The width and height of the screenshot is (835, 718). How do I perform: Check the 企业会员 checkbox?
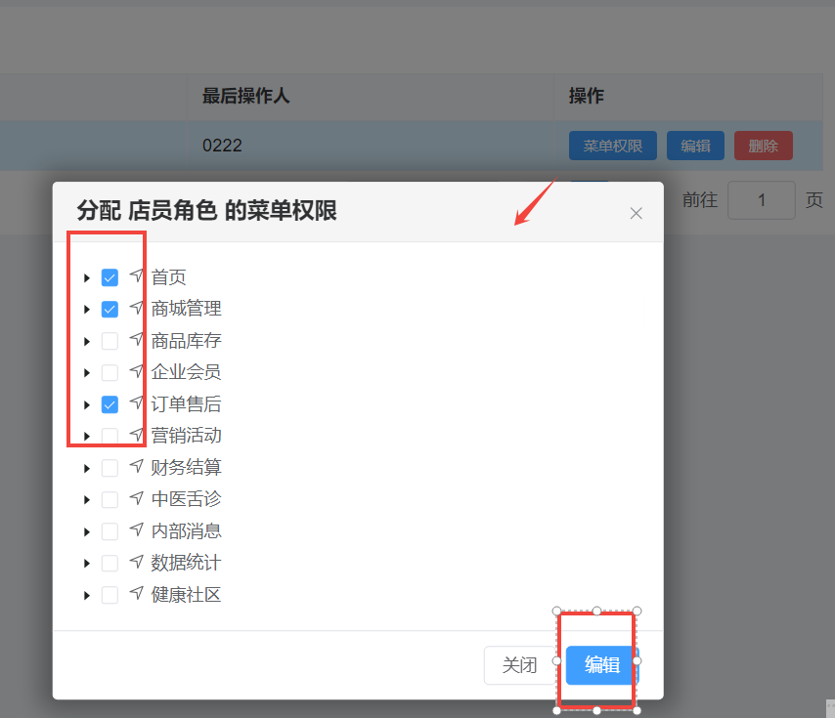[110, 373]
